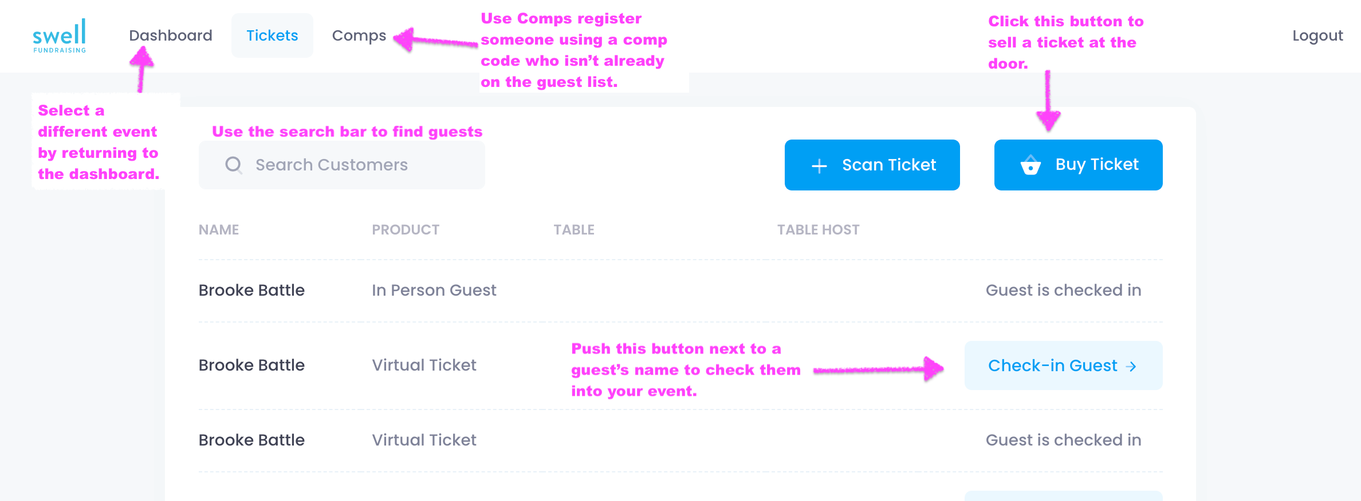Open the Comps section

(359, 35)
